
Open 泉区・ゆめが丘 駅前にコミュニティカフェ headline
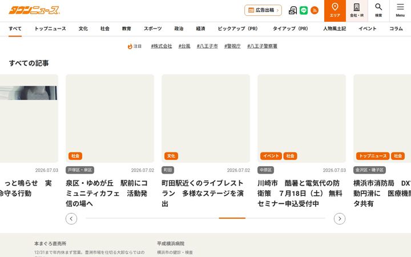point(107,193)
